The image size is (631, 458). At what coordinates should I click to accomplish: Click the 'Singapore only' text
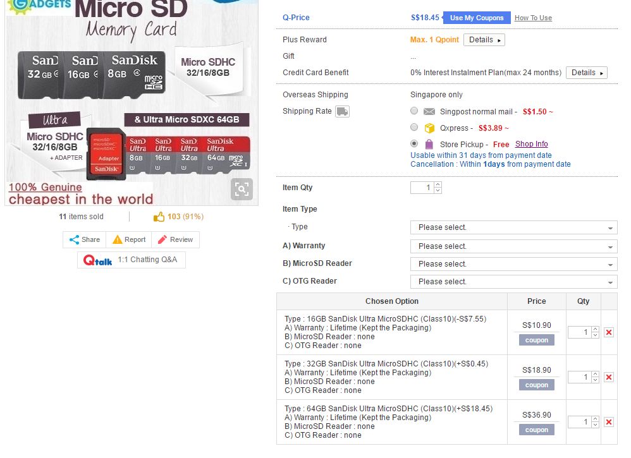pyautogui.click(x=436, y=95)
